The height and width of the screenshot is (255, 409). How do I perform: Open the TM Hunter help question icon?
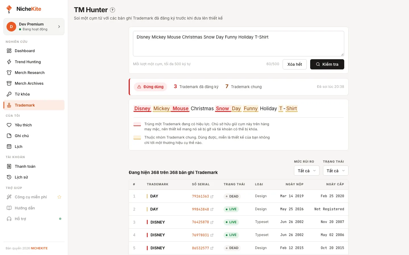(x=112, y=10)
